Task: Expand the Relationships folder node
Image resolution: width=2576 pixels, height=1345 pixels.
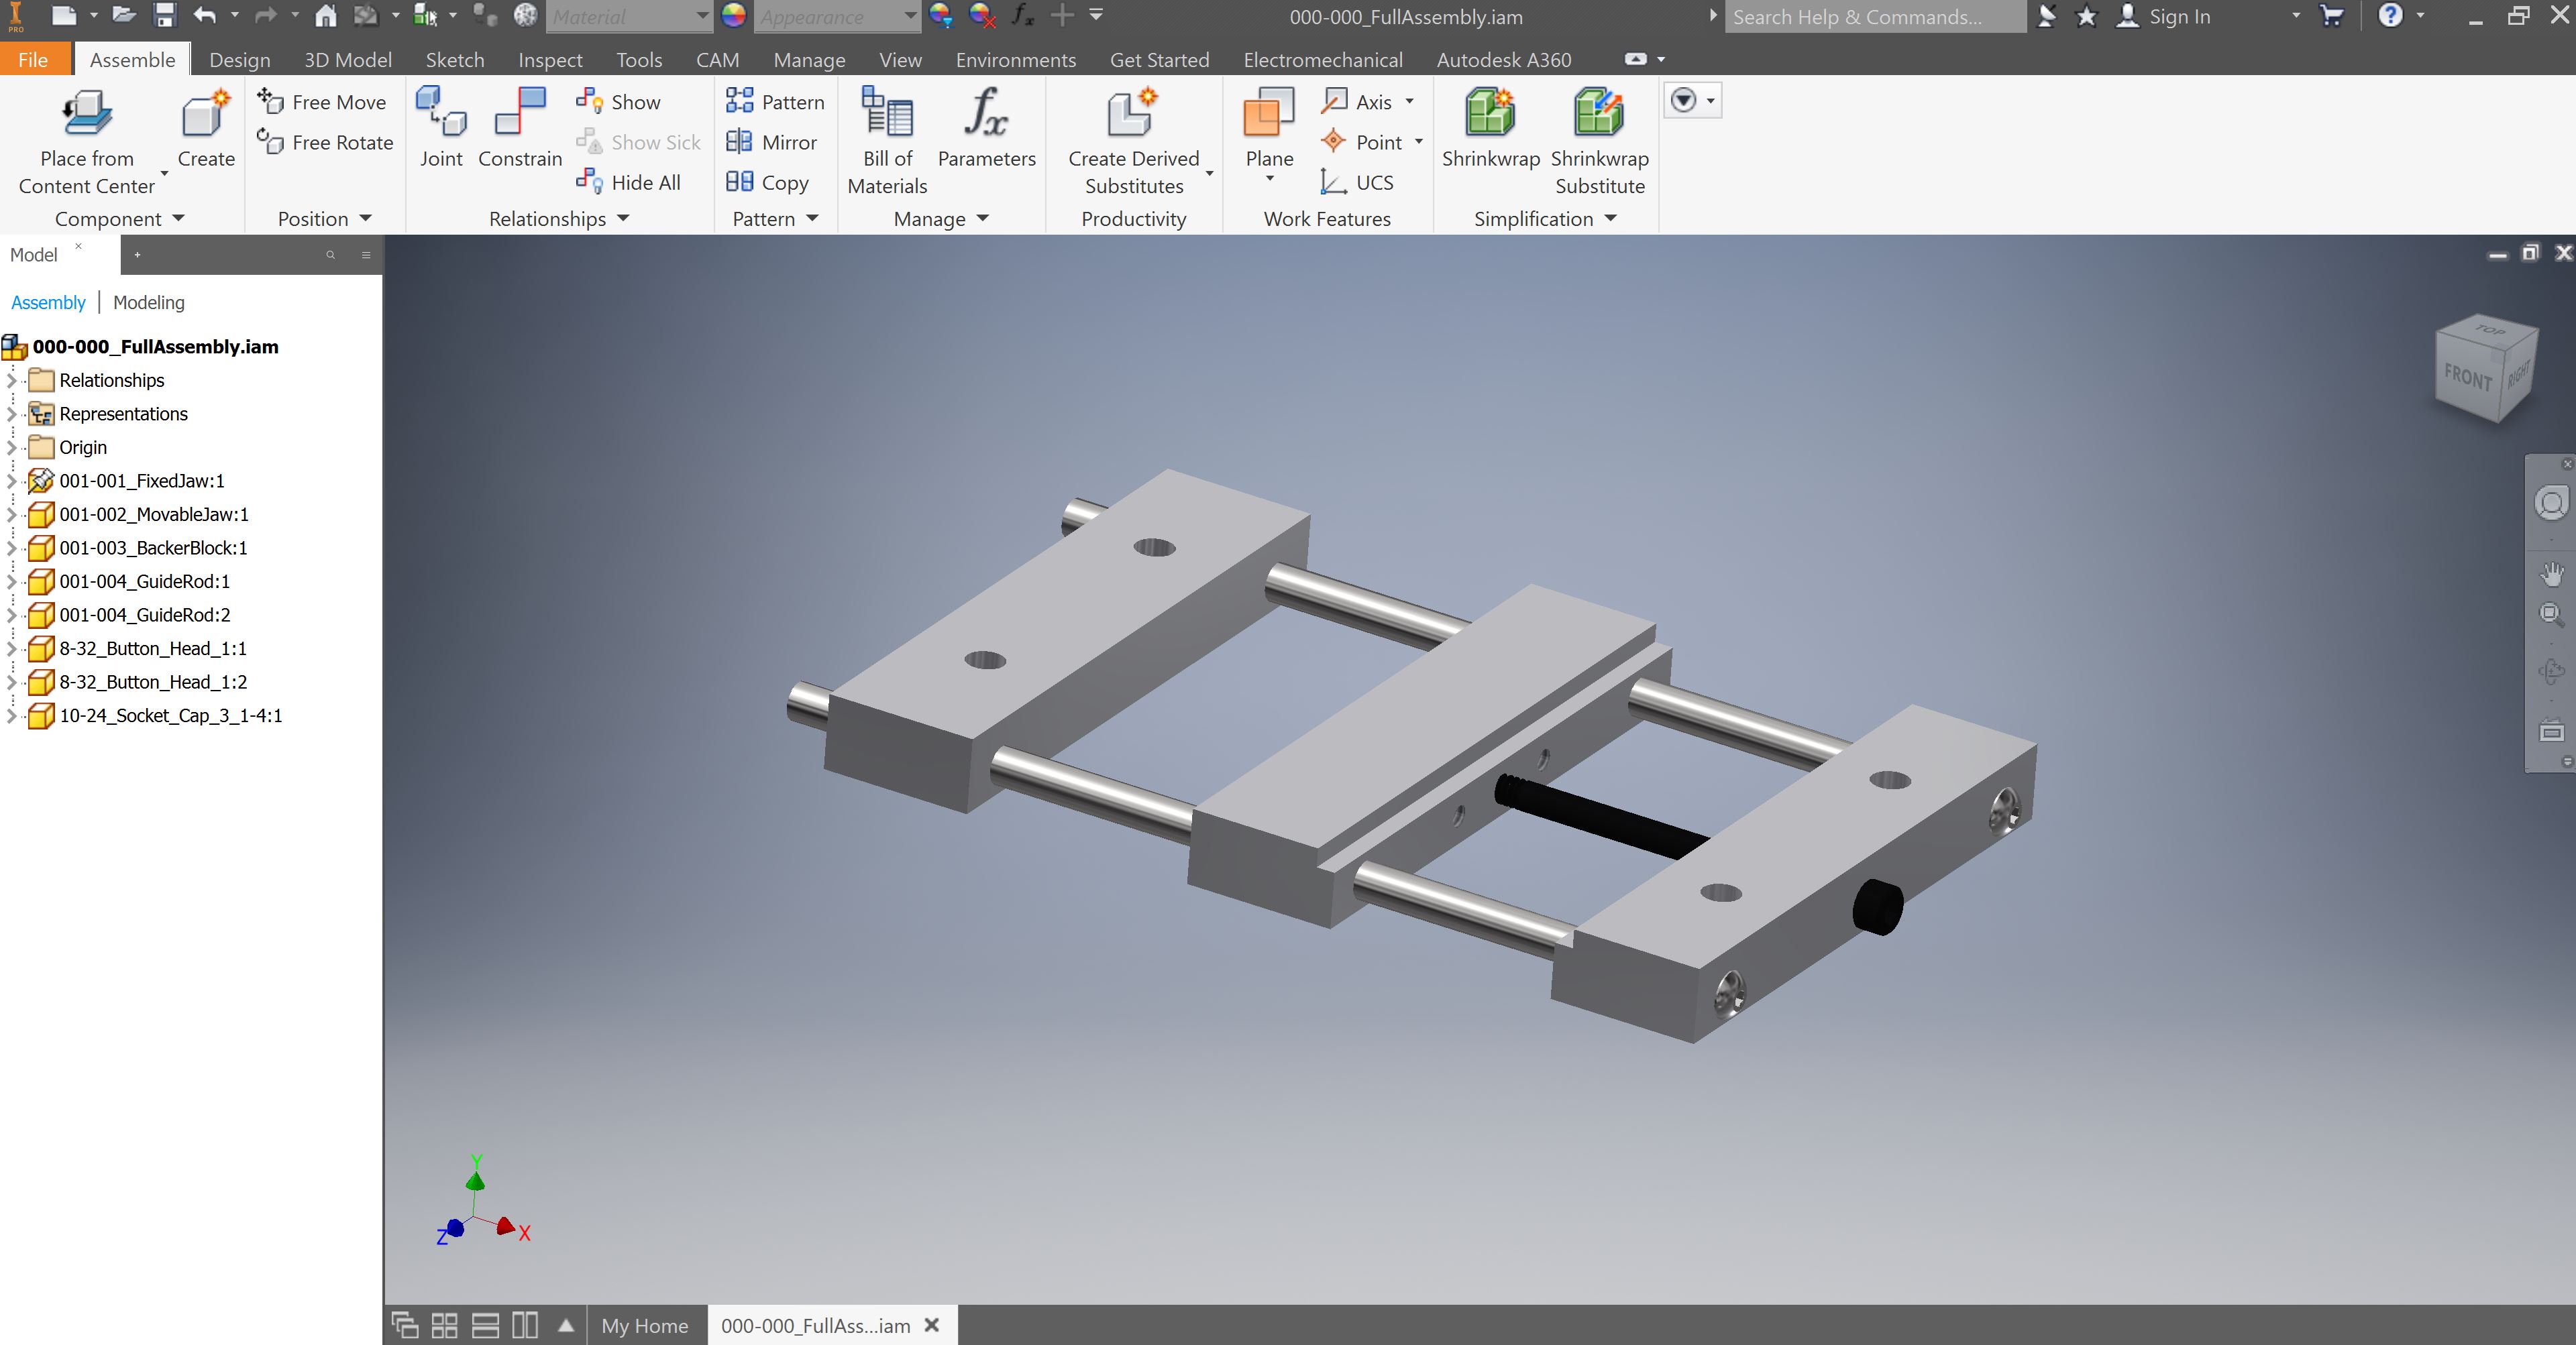Action: click(12, 381)
